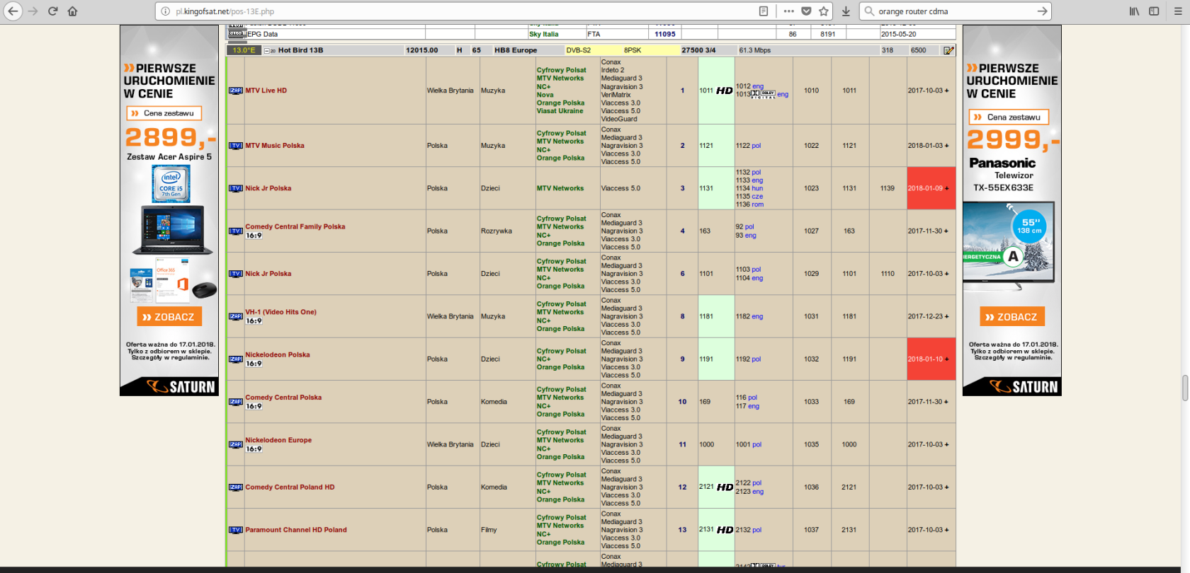1190x573 pixels.
Task: Click the ZAP icon beside Comedy Central Polska
Action: click(x=236, y=402)
